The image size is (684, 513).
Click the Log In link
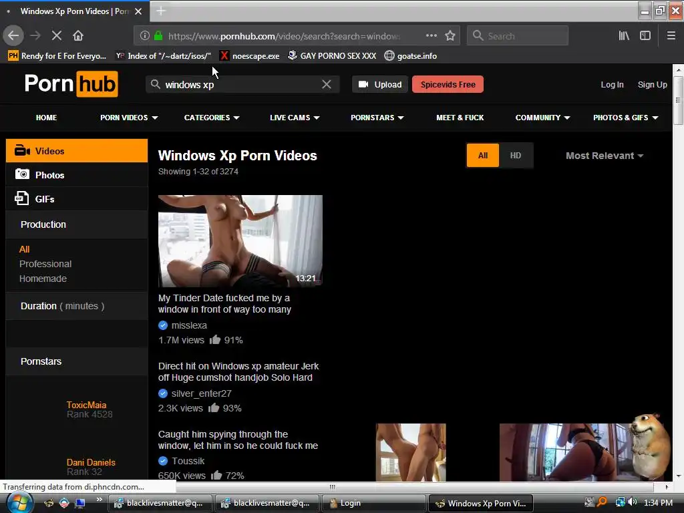click(x=612, y=85)
